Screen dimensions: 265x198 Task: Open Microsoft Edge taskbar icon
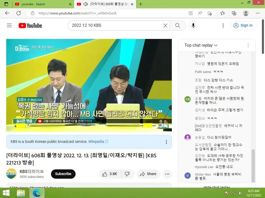(37, 193)
